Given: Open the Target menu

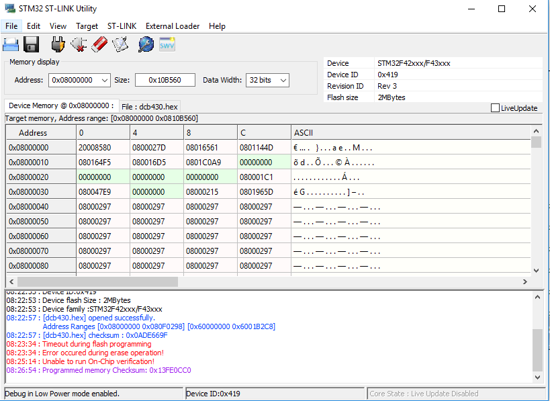Looking at the screenshot, I should tap(87, 26).
